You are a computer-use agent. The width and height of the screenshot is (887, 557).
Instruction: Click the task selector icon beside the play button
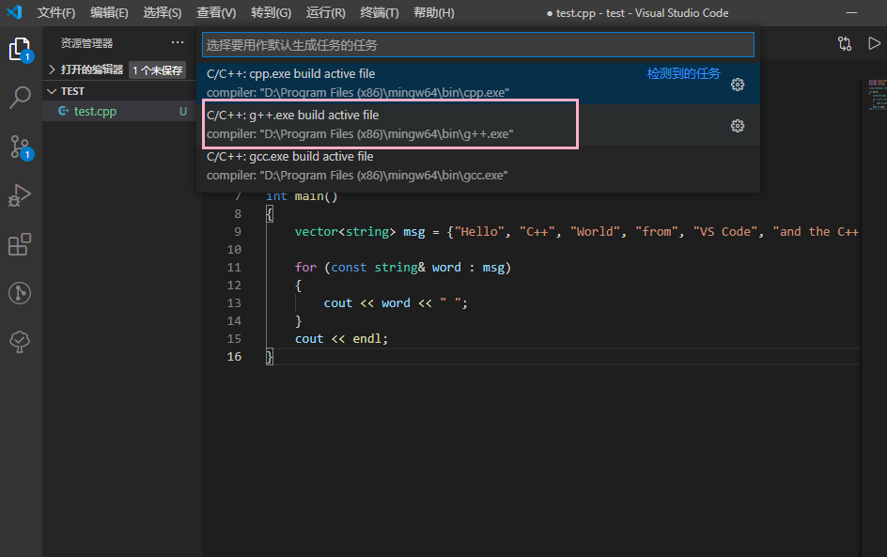click(x=844, y=42)
